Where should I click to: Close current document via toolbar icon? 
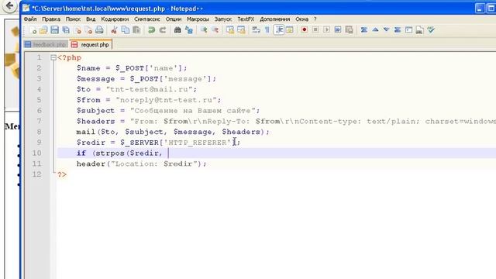(x=77, y=30)
